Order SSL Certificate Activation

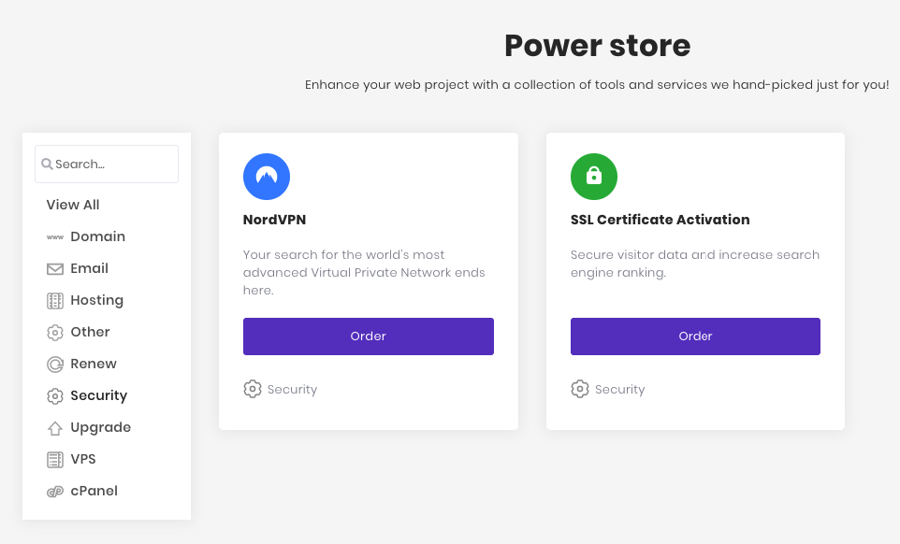point(695,336)
